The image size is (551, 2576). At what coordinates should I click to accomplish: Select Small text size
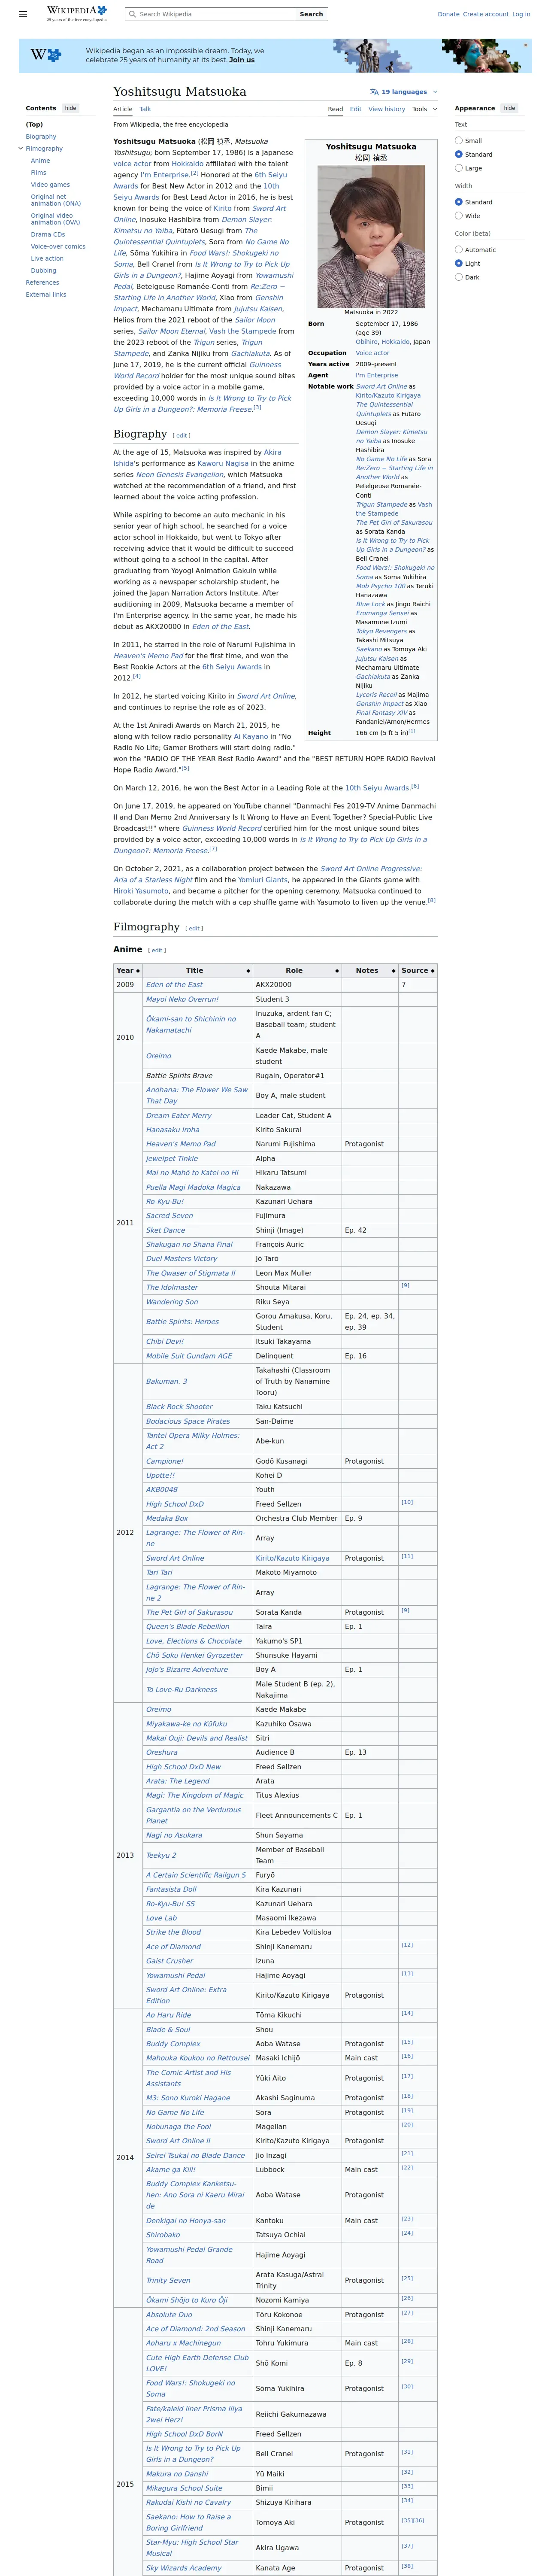coord(459,141)
